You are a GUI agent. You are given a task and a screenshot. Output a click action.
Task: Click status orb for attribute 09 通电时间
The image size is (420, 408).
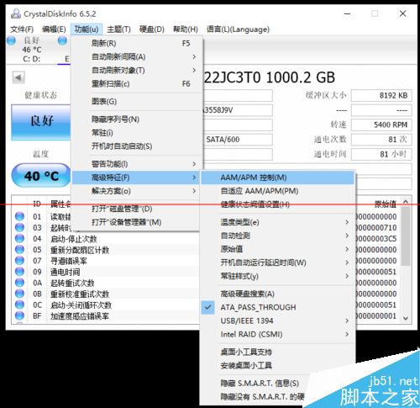tap(19, 272)
